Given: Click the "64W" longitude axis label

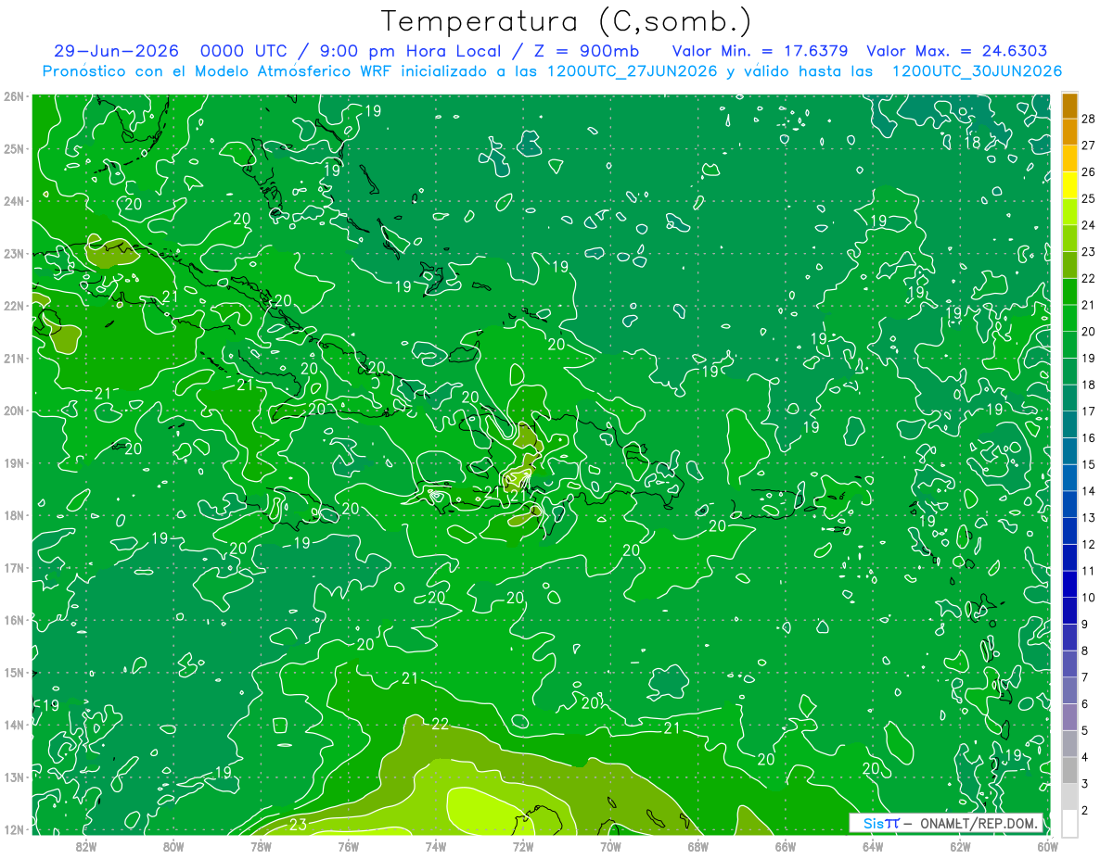Looking at the screenshot, I should click(873, 846).
